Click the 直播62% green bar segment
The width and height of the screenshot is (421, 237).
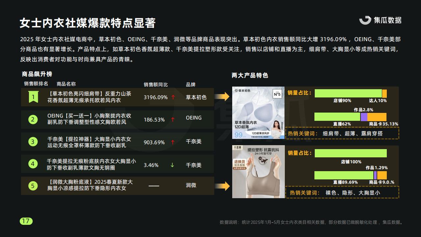click(x=337, y=117)
